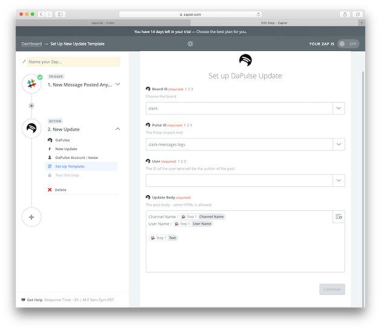Click the pencil icon beside Zap name
This screenshot has height=330, width=381.
(x=24, y=62)
